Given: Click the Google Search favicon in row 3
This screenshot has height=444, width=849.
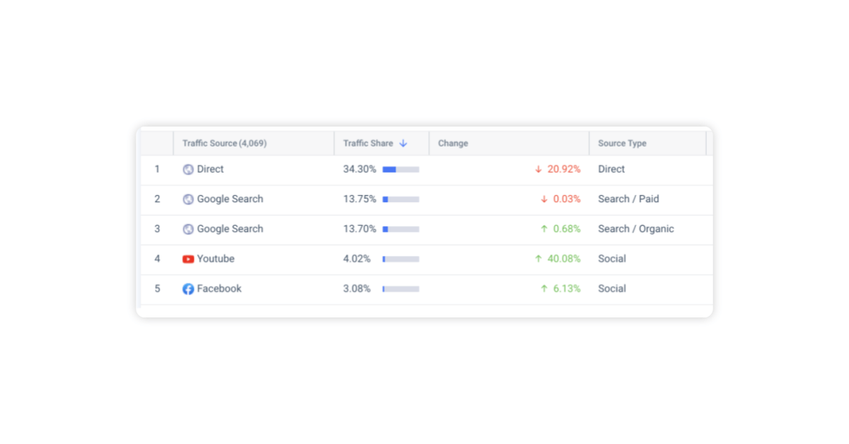Looking at the screenshot, I should pos(188,229).
